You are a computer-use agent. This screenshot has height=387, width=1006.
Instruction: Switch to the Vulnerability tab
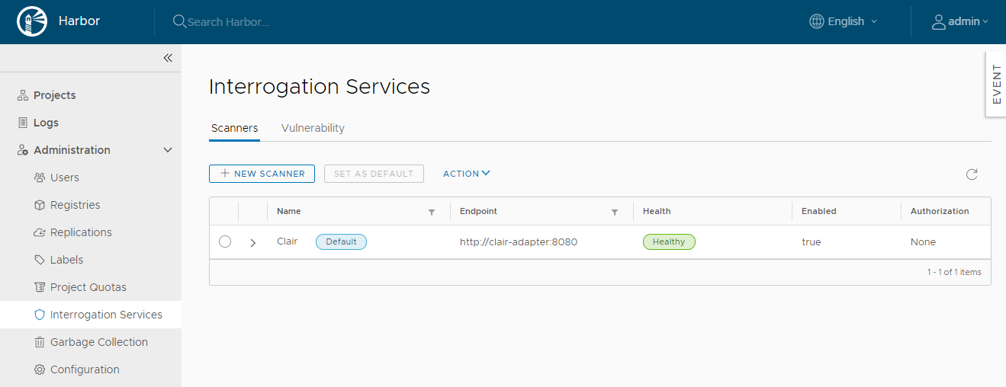pos(313,128)
